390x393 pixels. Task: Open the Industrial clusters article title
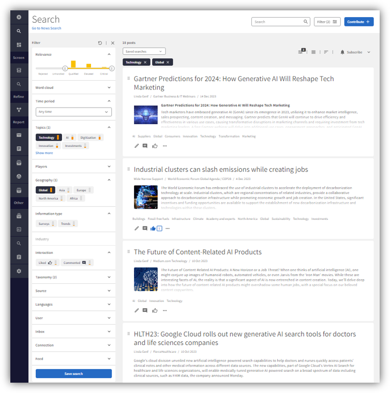[x=221, y=170]
